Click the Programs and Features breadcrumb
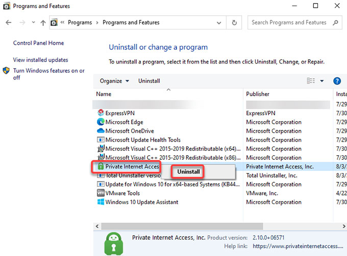Image resolution: width=347 pixels, height=256 pixels. pyautogui.click(x=131, y=22)
